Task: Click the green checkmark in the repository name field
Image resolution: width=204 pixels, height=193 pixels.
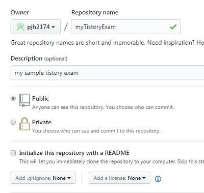Action: point(173,27)
